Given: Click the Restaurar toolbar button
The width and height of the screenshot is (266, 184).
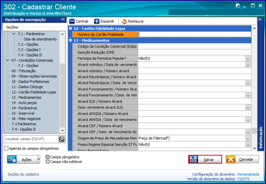Looking at the screenshot, I should coord(133,22).
